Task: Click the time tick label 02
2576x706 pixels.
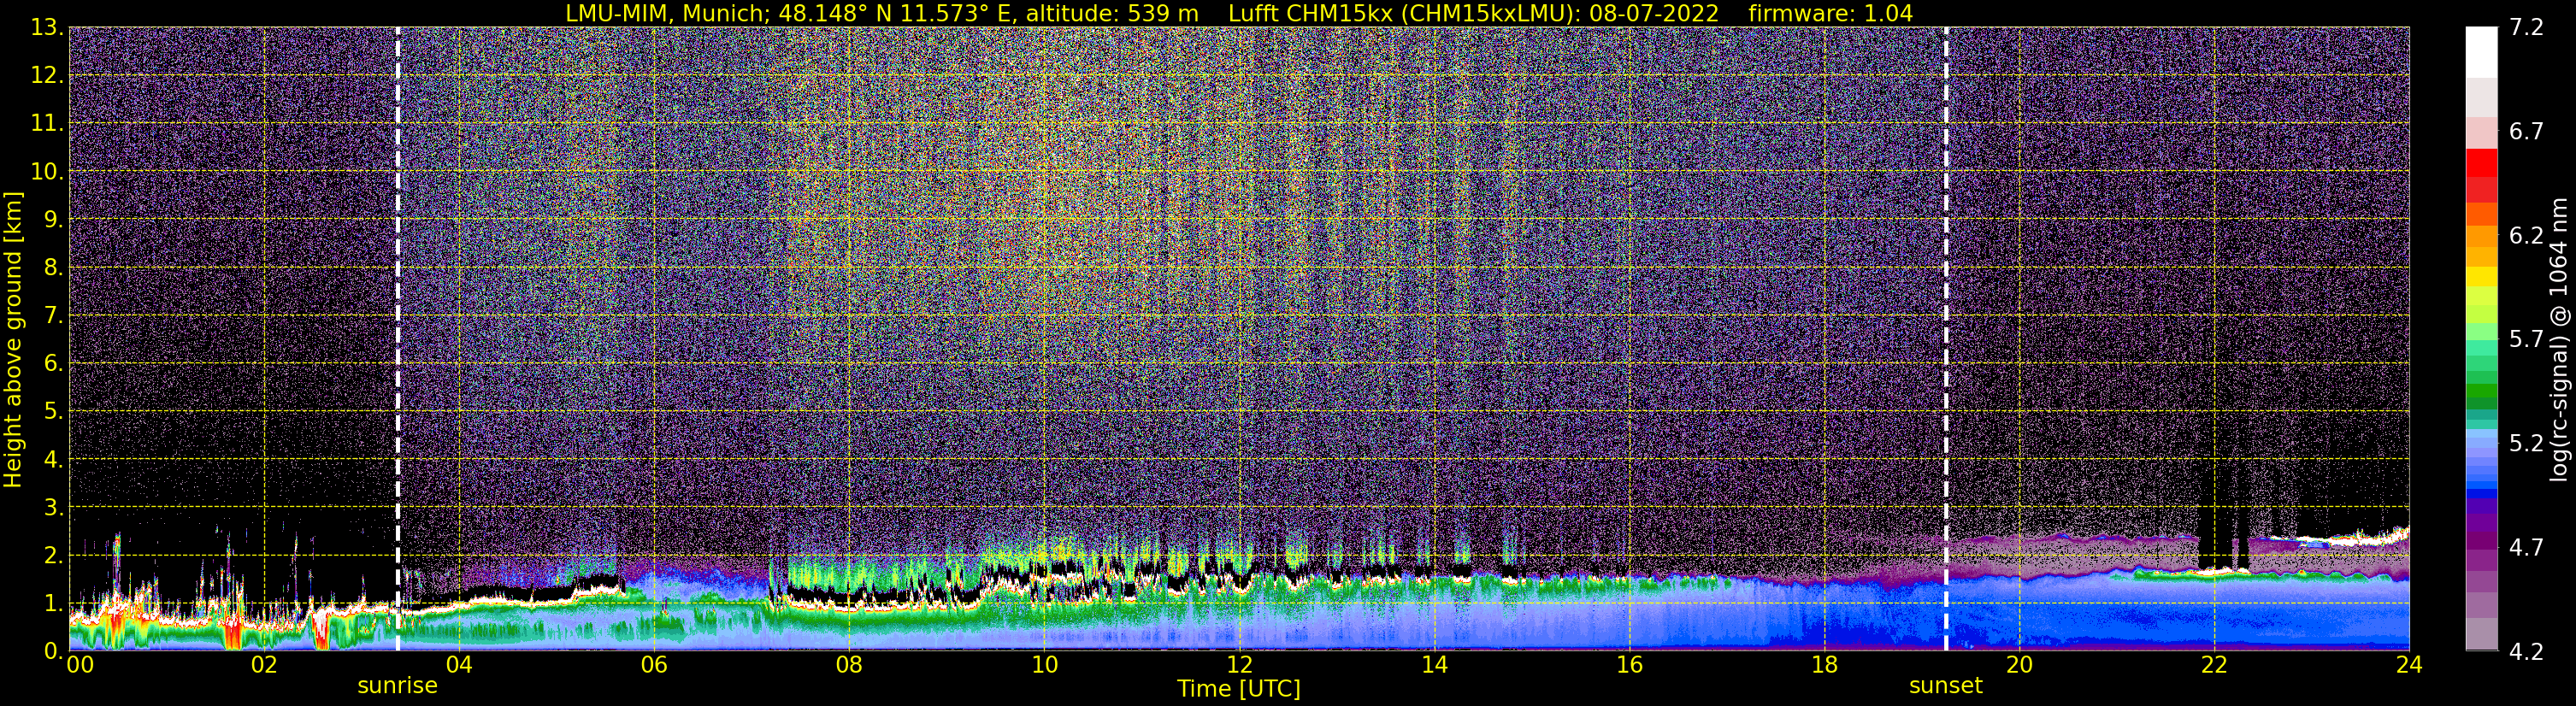Action: pyautogui.click(x=264, y=665)
